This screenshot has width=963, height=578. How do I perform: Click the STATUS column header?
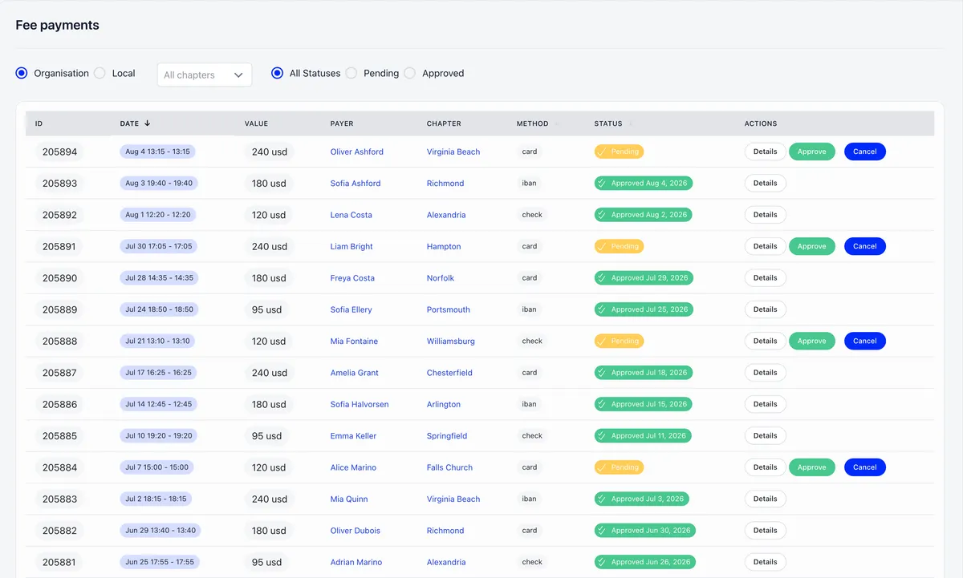click(x=608, y=123)
